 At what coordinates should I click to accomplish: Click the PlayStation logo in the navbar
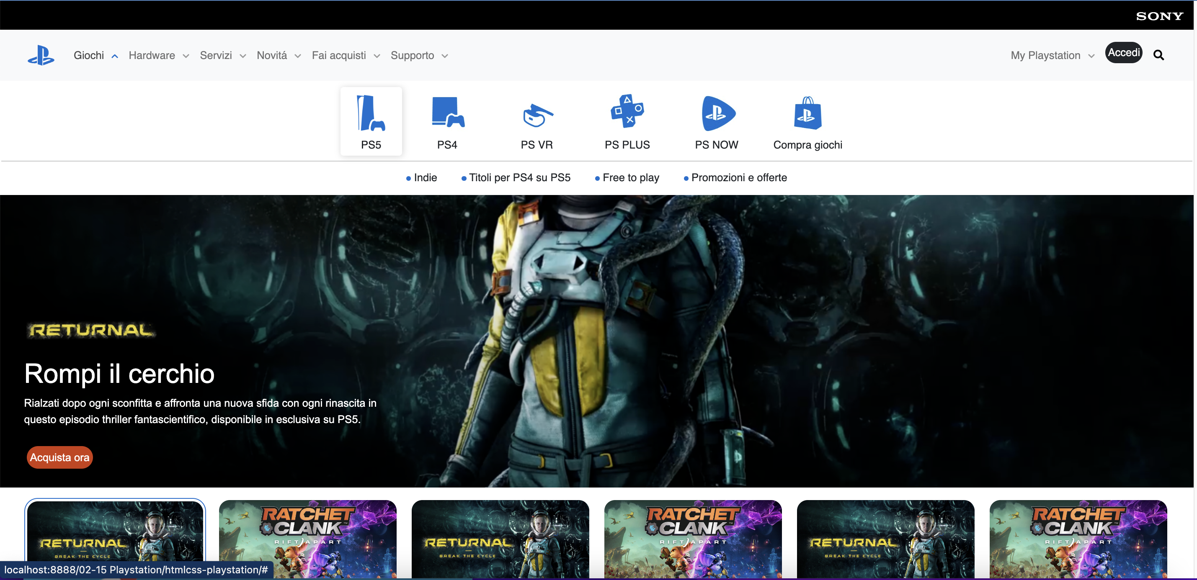pyautogui.click(x=41, y=55)
